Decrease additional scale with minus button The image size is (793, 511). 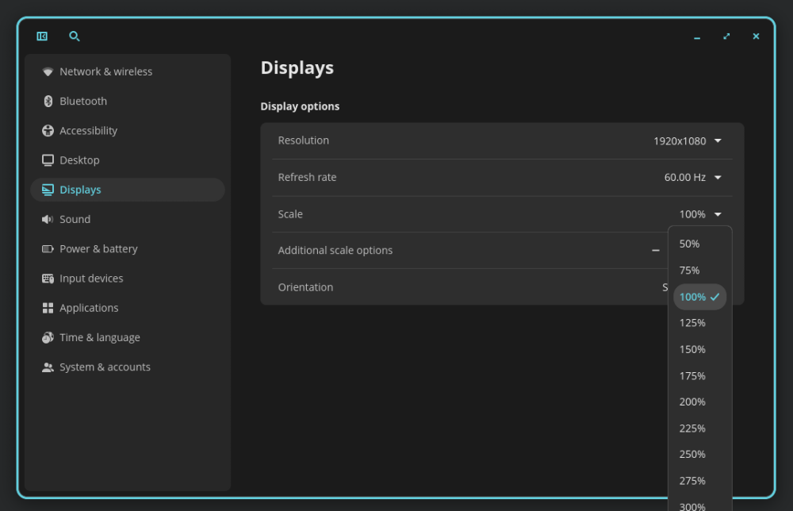click(x=656, y=251)
